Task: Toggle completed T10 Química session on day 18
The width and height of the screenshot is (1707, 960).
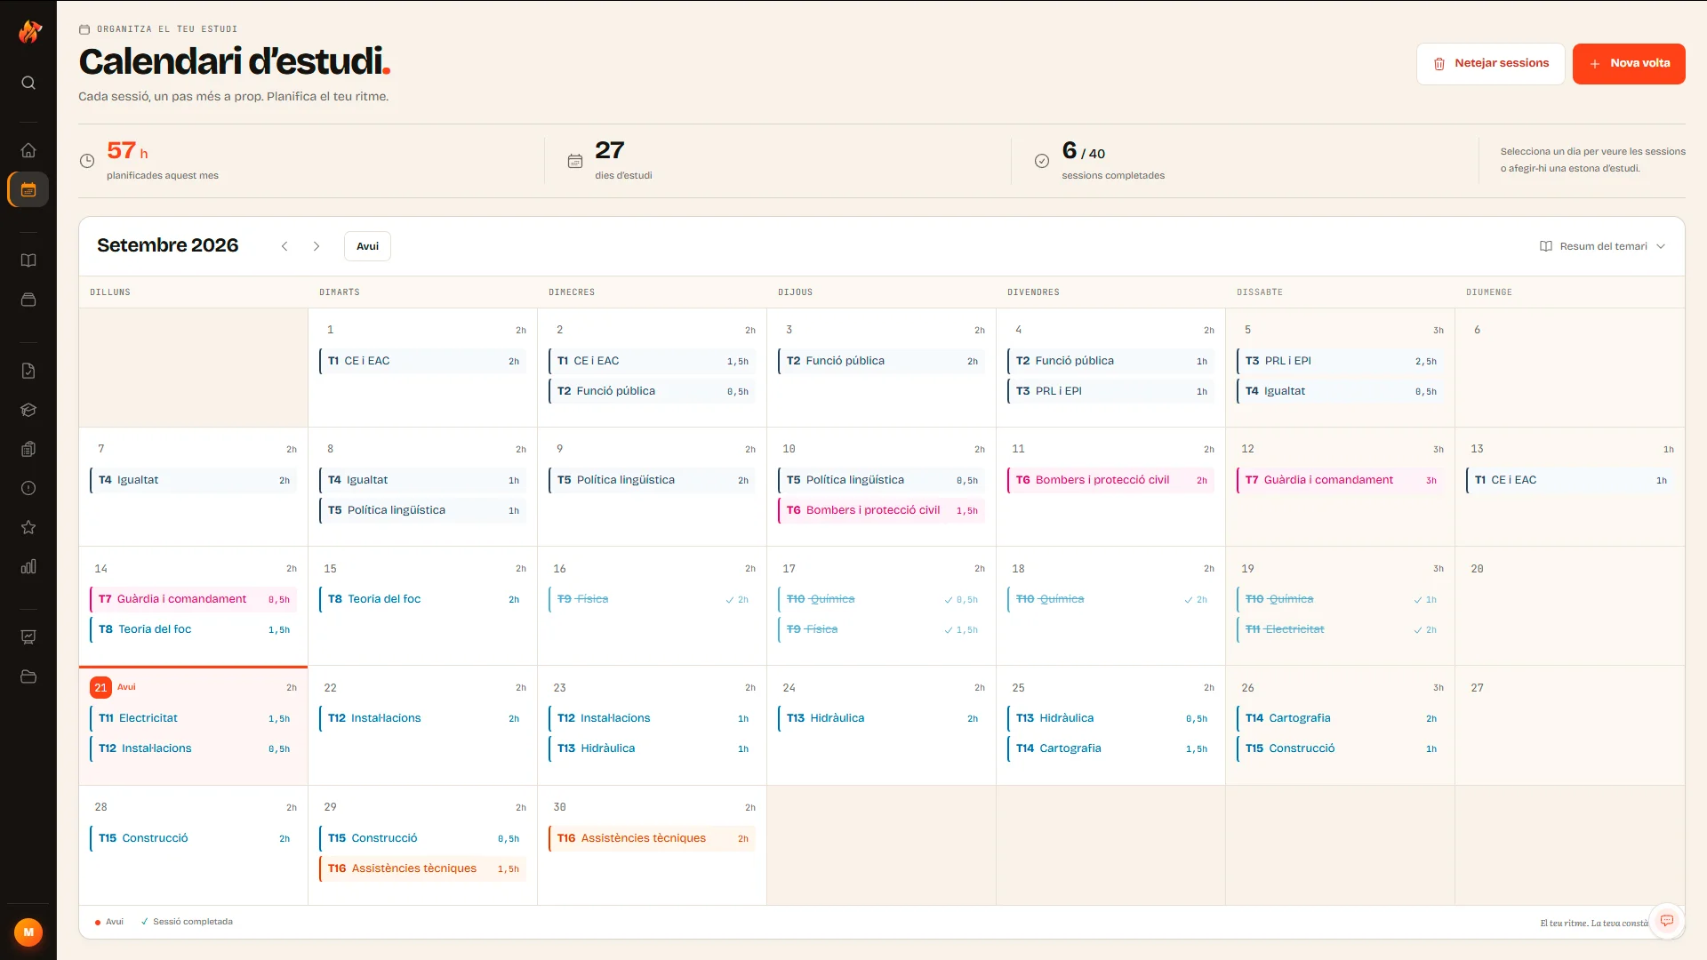Action: (x=1110, y=599)
